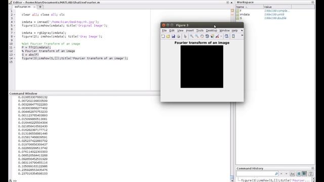The width and height of the screenshot is (324, 182).
Task: Select the Brush data tool in Figure 3
Action: click(x=217, y=36)
